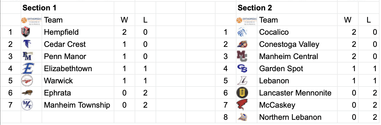
Task: Select the Section 2 heading cell
Action: (x=255, y=8)
